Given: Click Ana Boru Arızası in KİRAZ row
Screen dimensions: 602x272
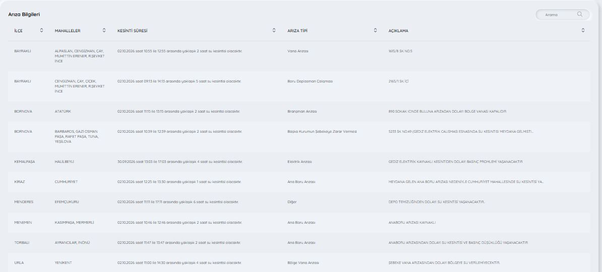Looking at the screenshot, I should [302, 182].
